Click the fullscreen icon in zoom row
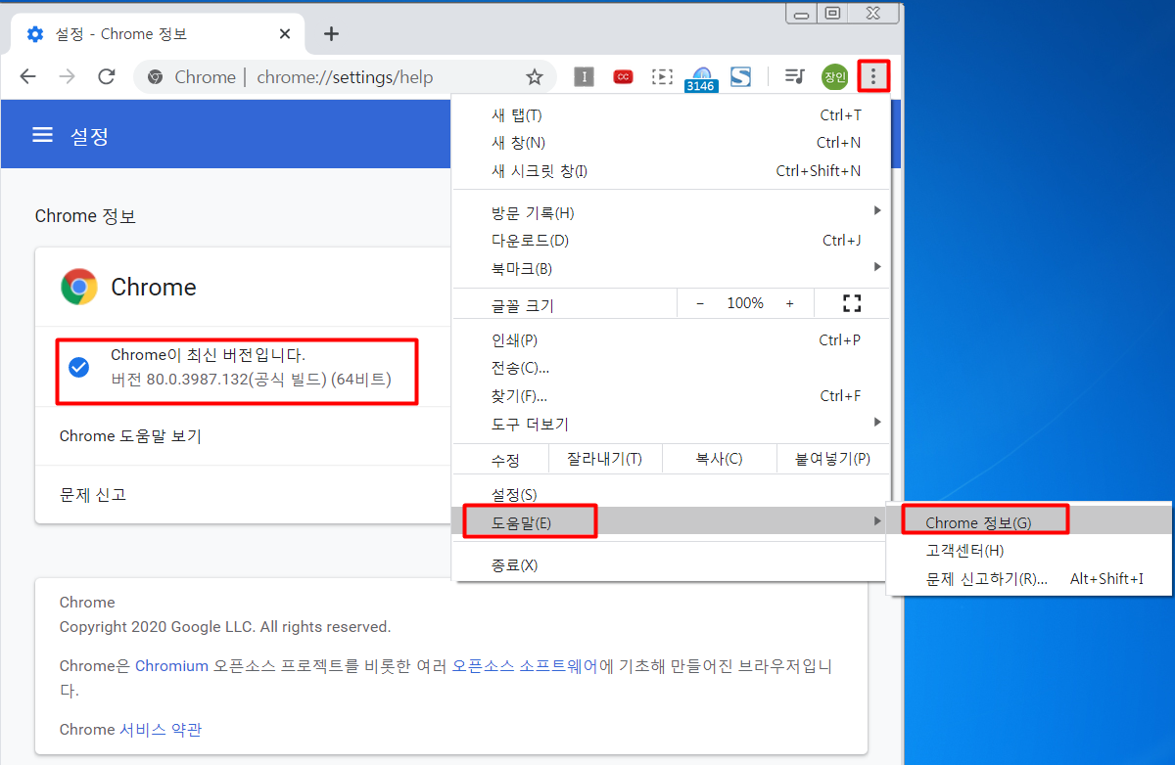This screenshot has height=765, width=1175. click(852, 303)
